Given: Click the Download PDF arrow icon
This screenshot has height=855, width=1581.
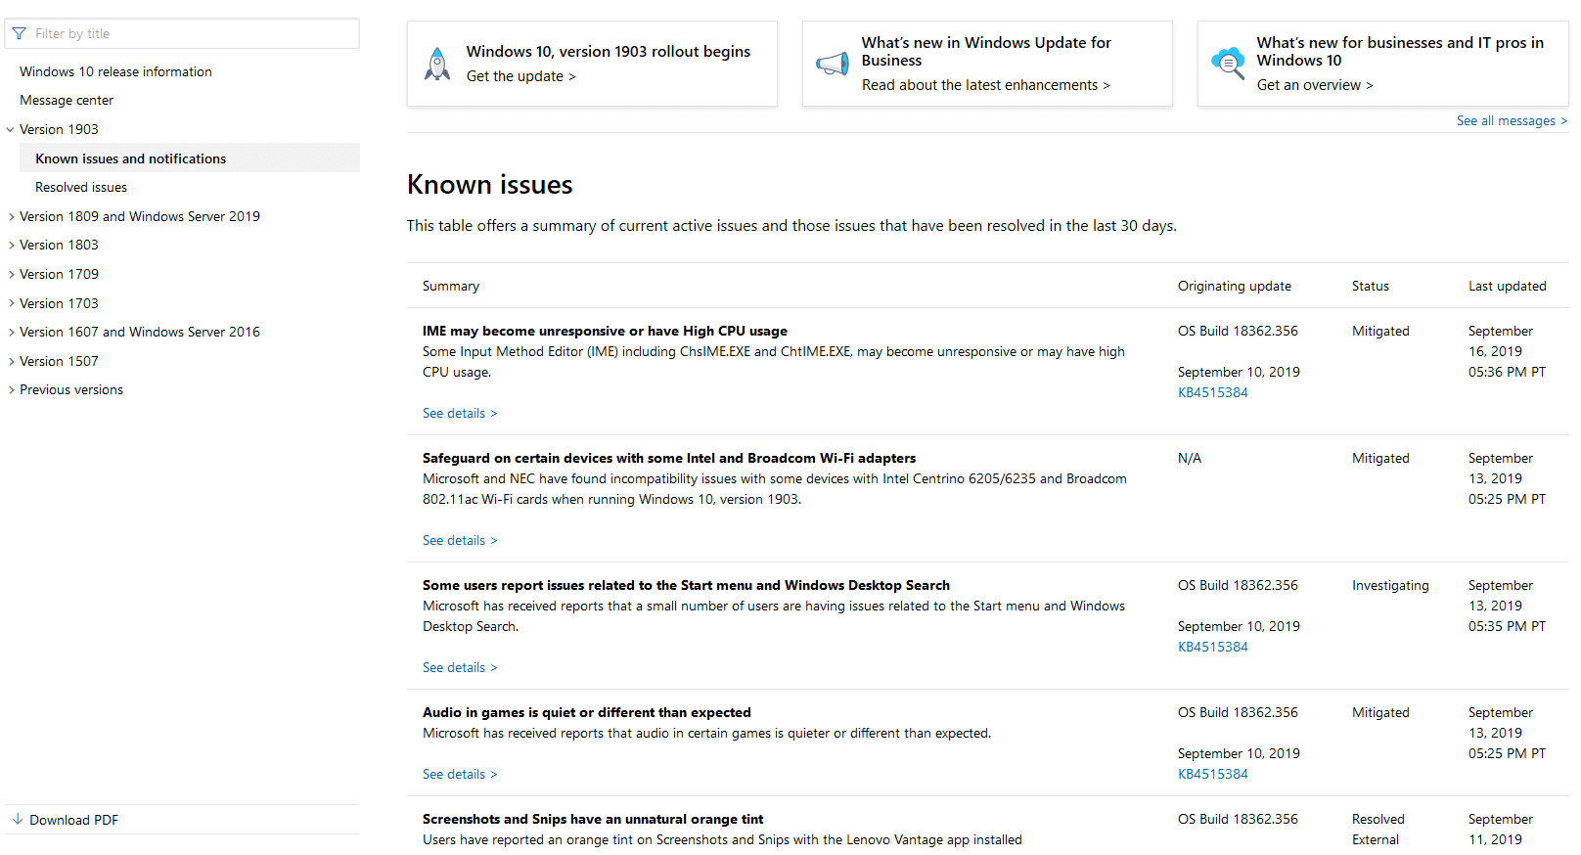Looking at the screenshot, I should point(18,820).
